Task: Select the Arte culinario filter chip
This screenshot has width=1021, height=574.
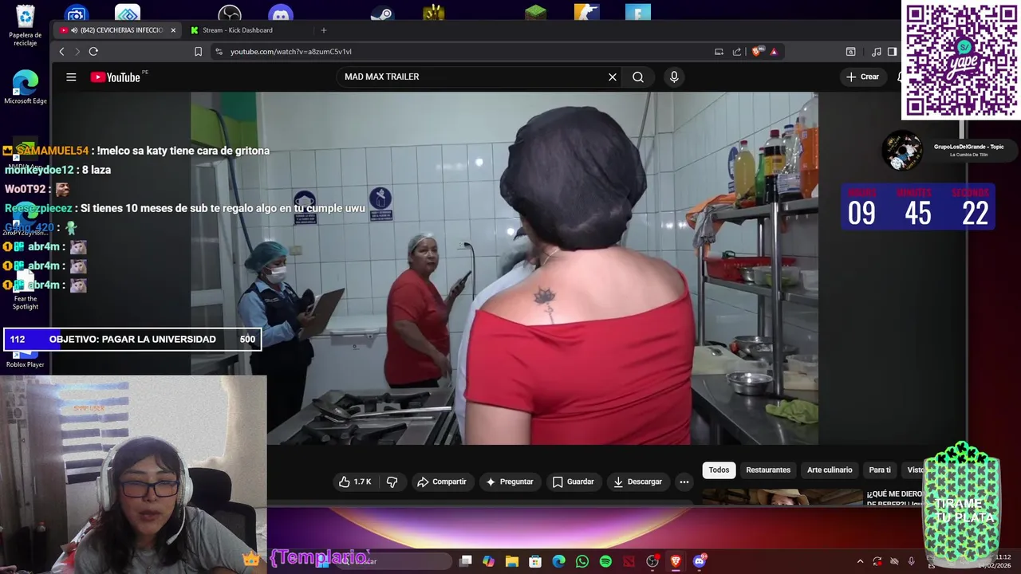Action: tap(830, 470)
